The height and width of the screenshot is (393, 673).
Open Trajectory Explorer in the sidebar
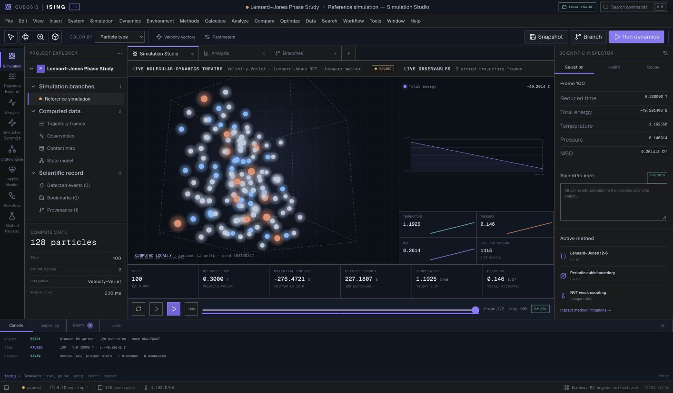click(x=12, y=83)
